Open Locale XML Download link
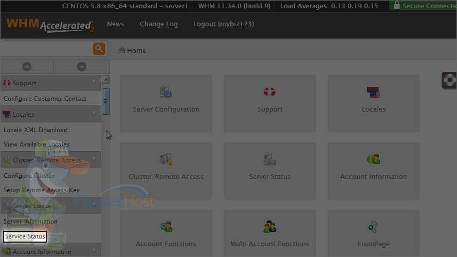Screen dimensions: 457x257 point(35,130)
